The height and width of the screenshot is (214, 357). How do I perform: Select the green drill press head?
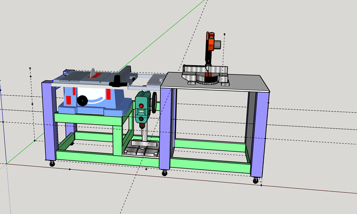tap(142, 107)
